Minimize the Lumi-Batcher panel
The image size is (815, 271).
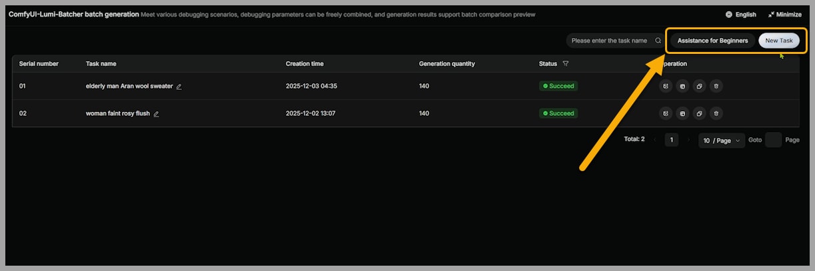(784, 14)
